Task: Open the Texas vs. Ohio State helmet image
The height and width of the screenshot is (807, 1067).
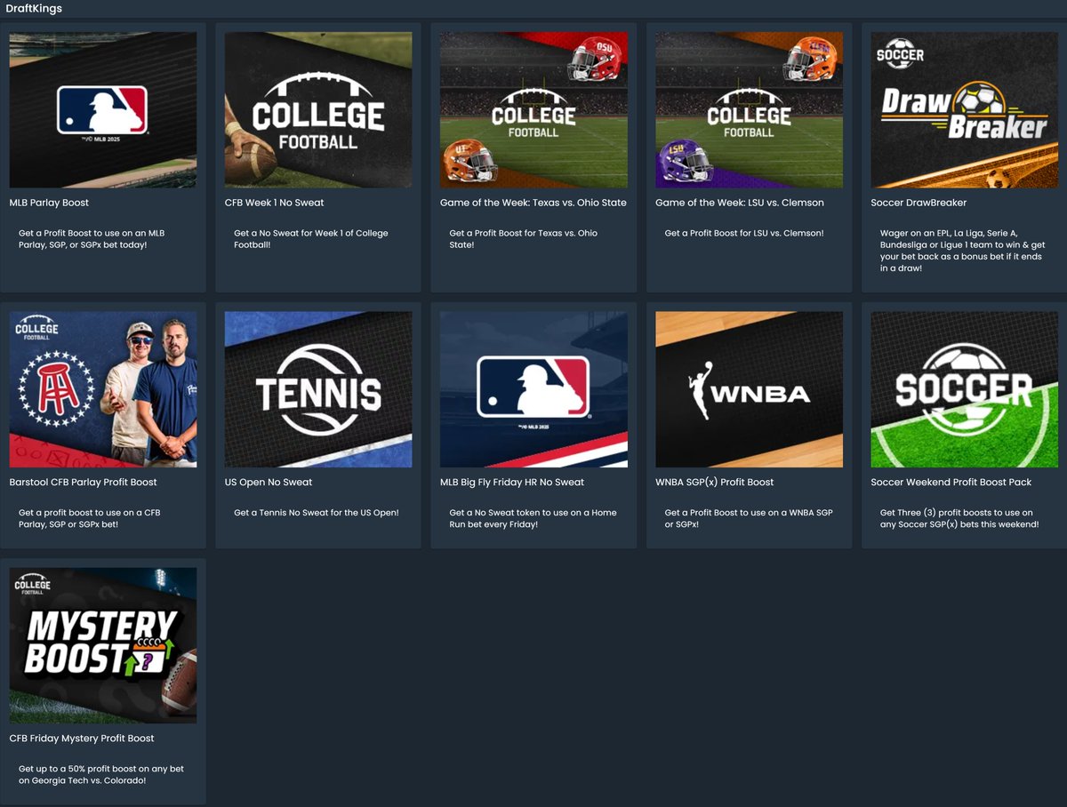Action: pyautogui.click(x=533, y=110)
